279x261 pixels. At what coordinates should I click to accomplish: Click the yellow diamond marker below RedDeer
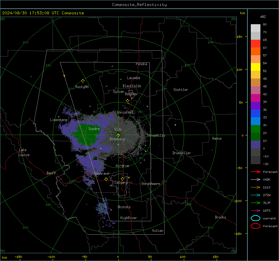(x=127, y=101)
